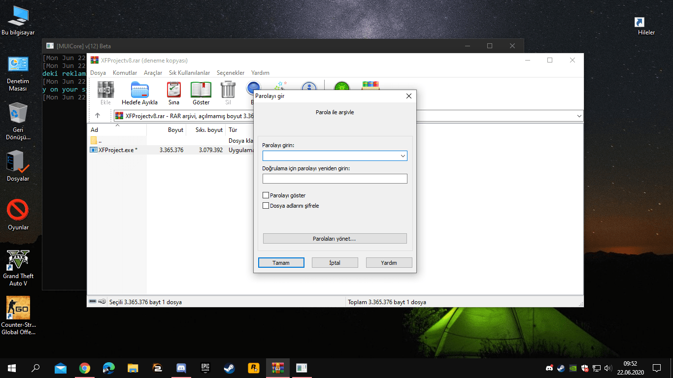The image size is (673, 378).
Task: Select the Geri Dönüşüm recycle bin icon
Action: (x=18, y=122)
